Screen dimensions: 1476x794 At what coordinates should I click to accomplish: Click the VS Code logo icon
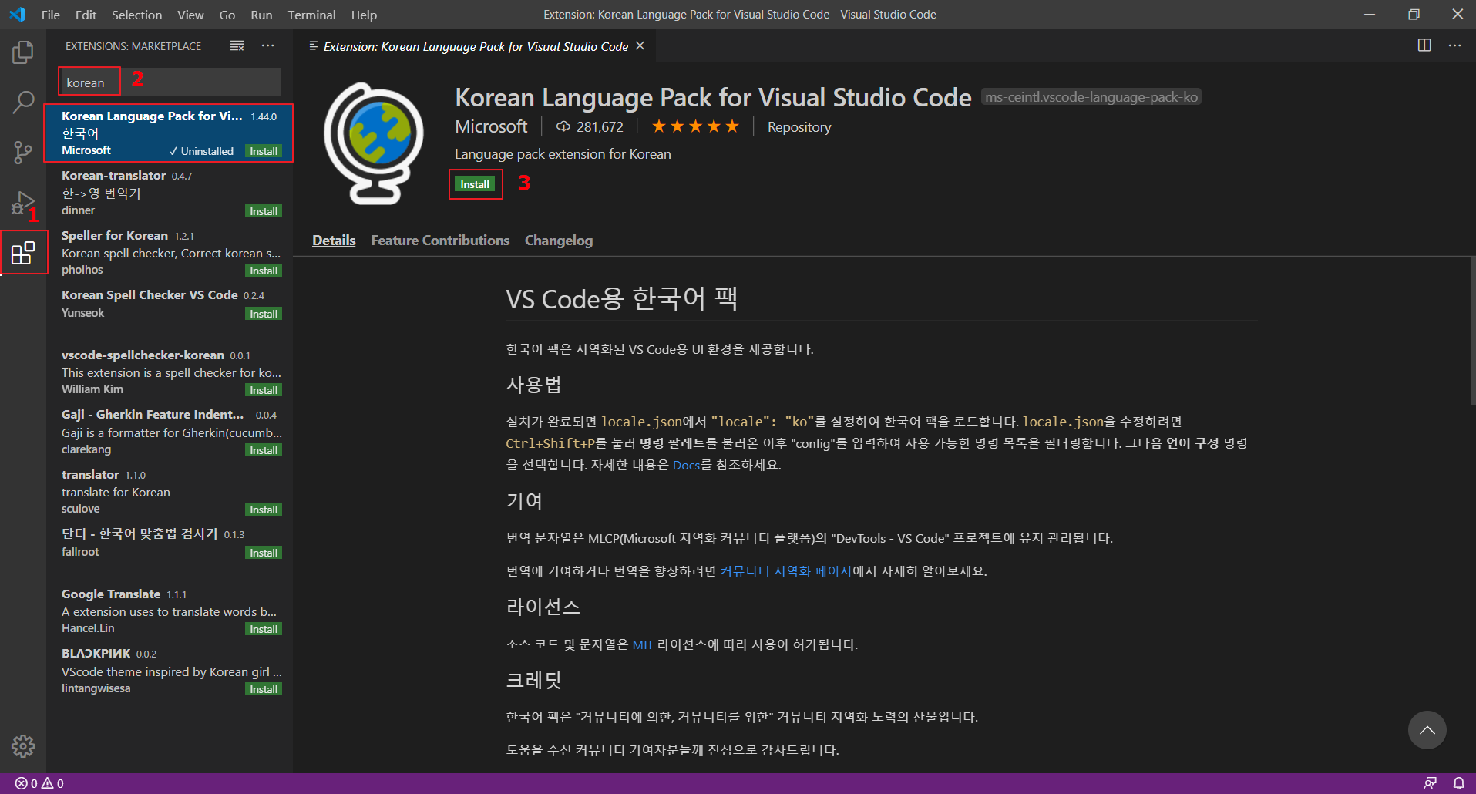pos(17,15)
